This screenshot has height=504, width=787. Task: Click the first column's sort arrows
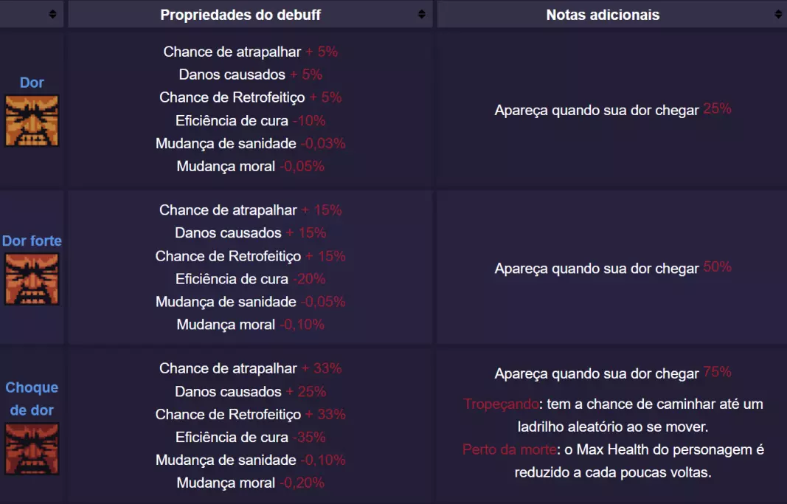click(52, 14)
